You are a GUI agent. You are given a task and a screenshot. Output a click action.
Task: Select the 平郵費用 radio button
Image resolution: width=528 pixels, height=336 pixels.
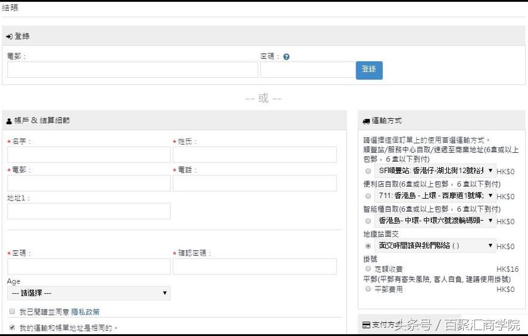click(368, 289)
